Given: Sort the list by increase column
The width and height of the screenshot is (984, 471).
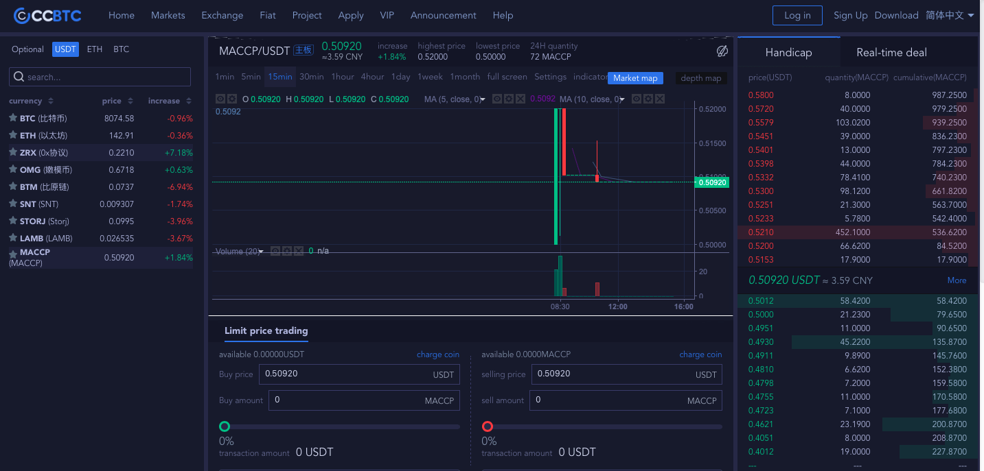Looking at the screenshot, I should [168, 101].
